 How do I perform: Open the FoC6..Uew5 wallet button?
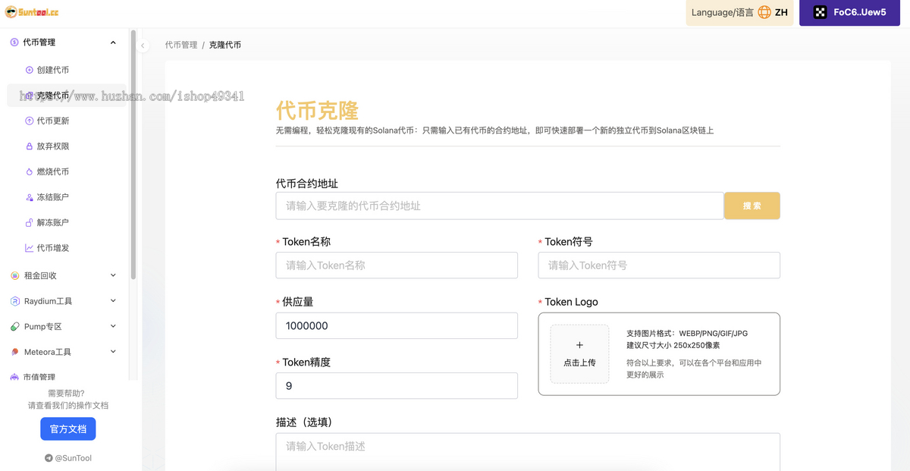tap(849, 12)
